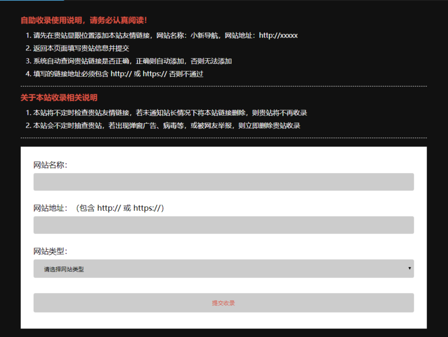The image size is (448, 337).
Task: Click instruction two 返回本页面填写贵站信息并提交
Action: 81,48
